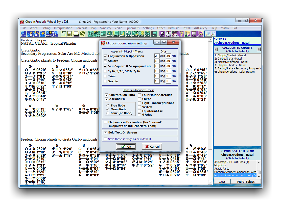Select None (no Node) radio button
Screen dimensions: 281x216
[108, 113]
